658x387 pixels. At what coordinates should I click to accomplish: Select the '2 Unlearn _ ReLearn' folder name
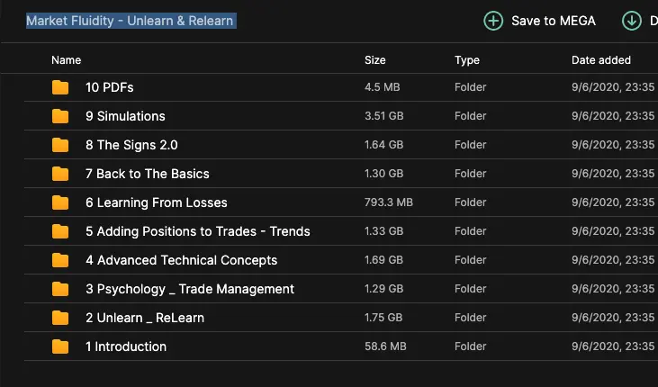coord(145,318)
